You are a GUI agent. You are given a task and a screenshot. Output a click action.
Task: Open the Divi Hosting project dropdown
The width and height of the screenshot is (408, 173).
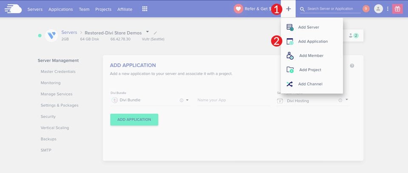pos(347,100)
